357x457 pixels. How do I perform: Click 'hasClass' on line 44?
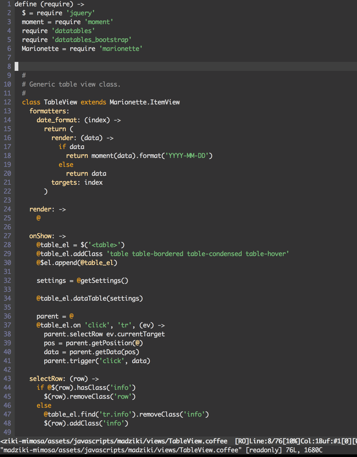(92, 388)
